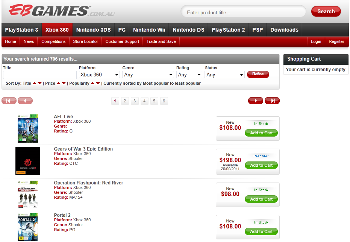Open the Rating filter dropdown
The height and width of the screenshot is (242, 350).
tap(189, 75)
